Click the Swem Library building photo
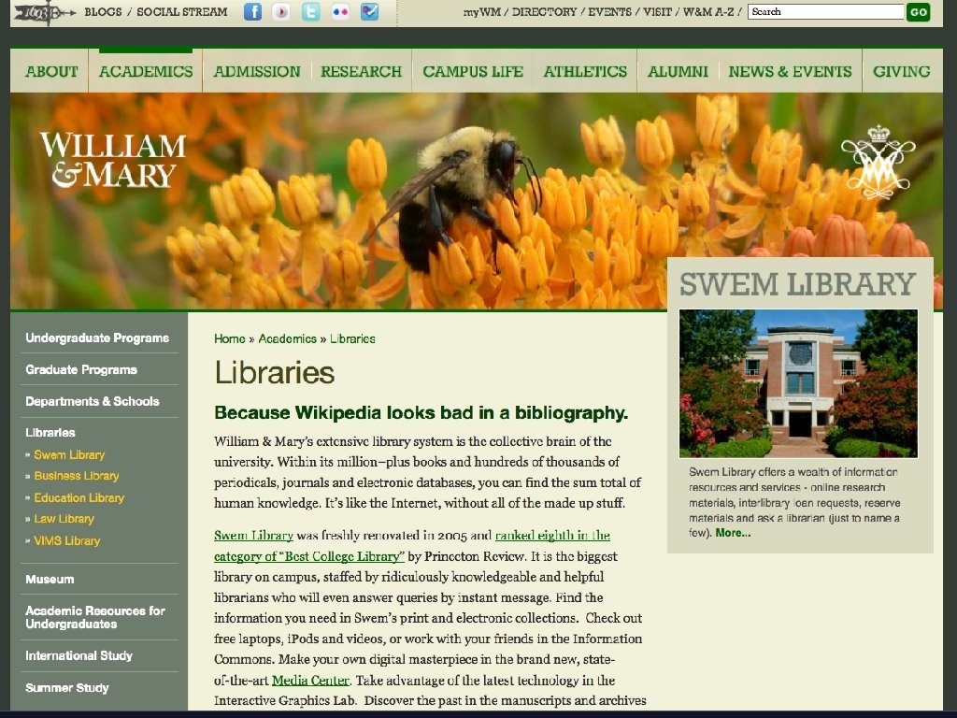The height and width of the screenshot is (718, 957). (x=798, y=383)
